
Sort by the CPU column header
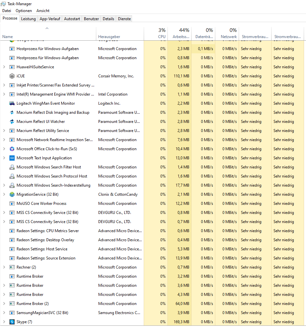click(156, 34)
